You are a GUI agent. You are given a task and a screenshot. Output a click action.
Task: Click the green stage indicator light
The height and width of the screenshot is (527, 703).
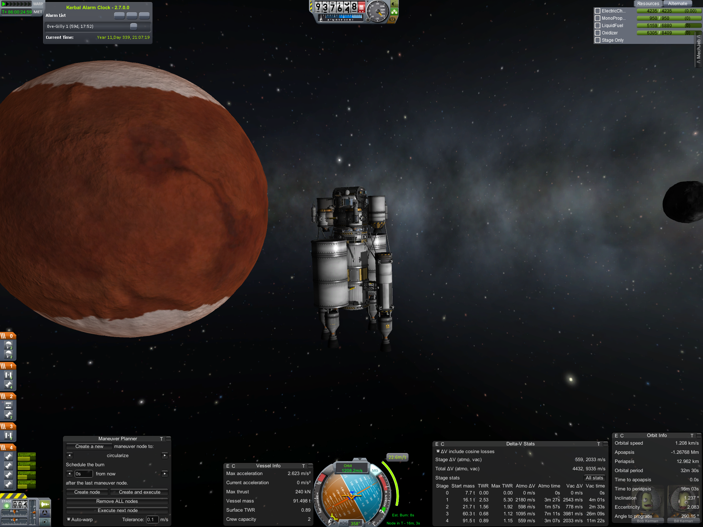pos(7,506)
